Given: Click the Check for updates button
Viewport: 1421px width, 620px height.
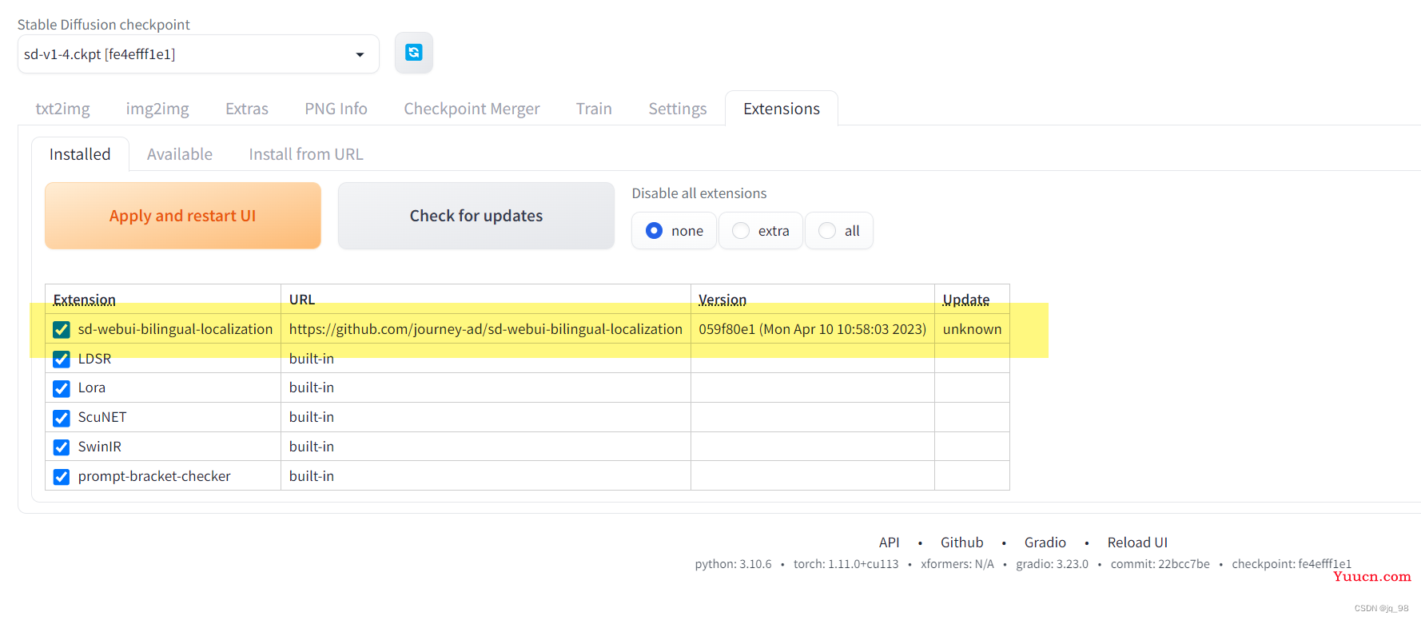Looking at the screenshot, I should [476, 216].
